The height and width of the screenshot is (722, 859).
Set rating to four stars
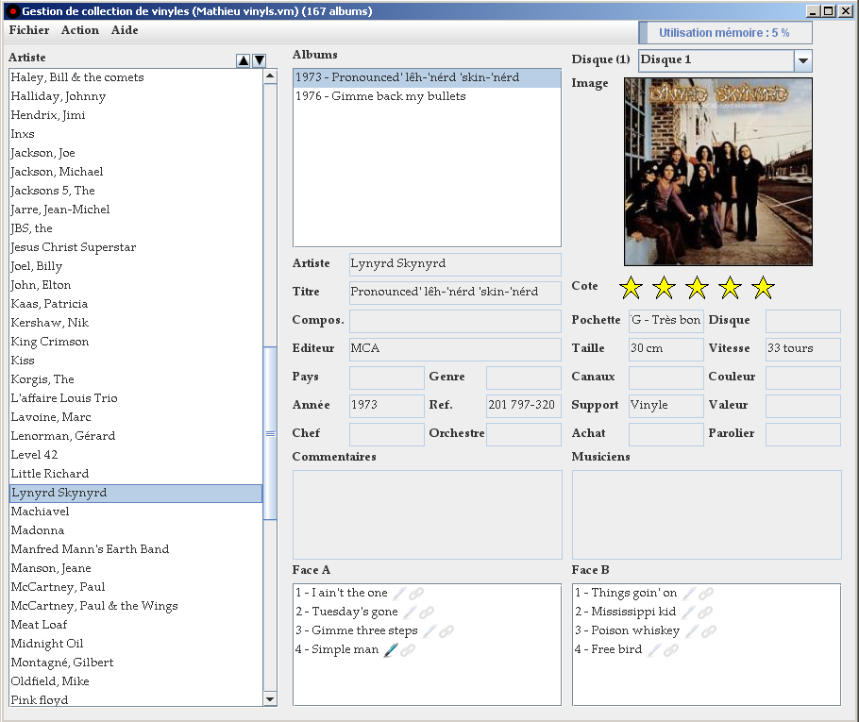coord(730,288)
